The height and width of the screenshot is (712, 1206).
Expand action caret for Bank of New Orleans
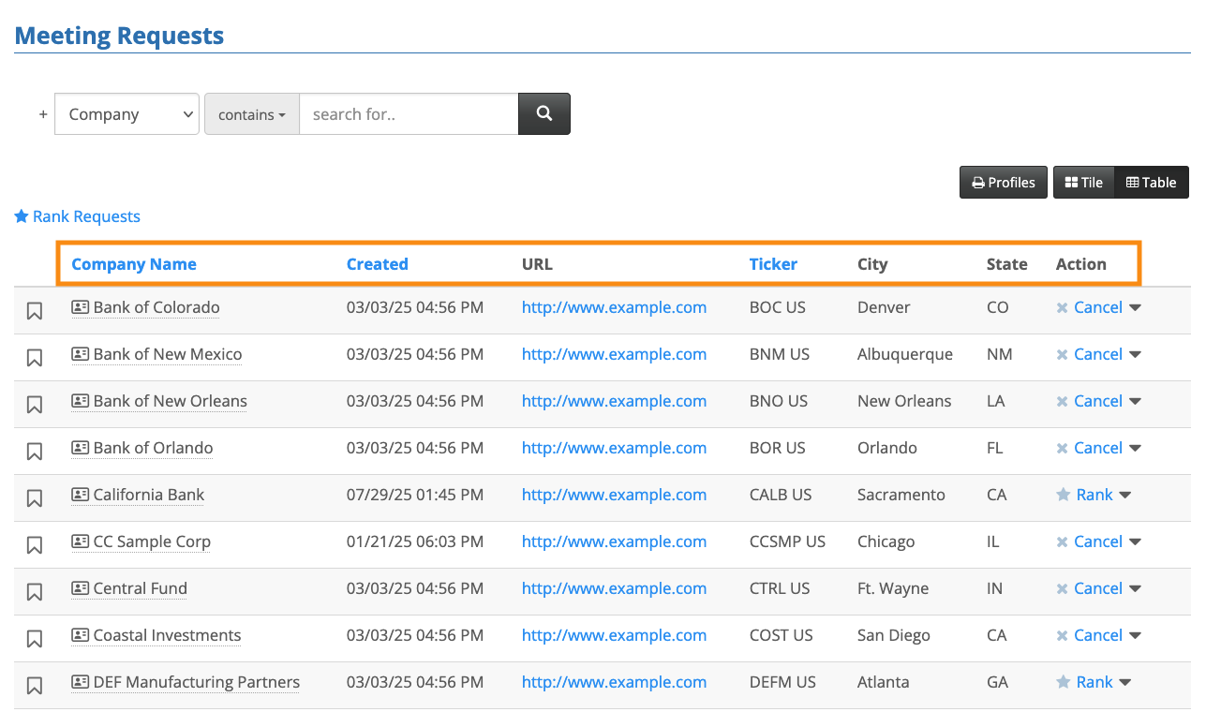[1135, 401]
